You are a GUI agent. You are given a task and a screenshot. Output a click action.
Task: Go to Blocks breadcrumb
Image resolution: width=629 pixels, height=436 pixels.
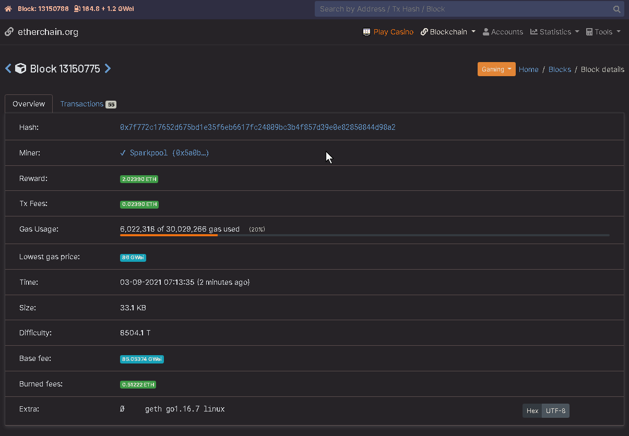(560, 69)
